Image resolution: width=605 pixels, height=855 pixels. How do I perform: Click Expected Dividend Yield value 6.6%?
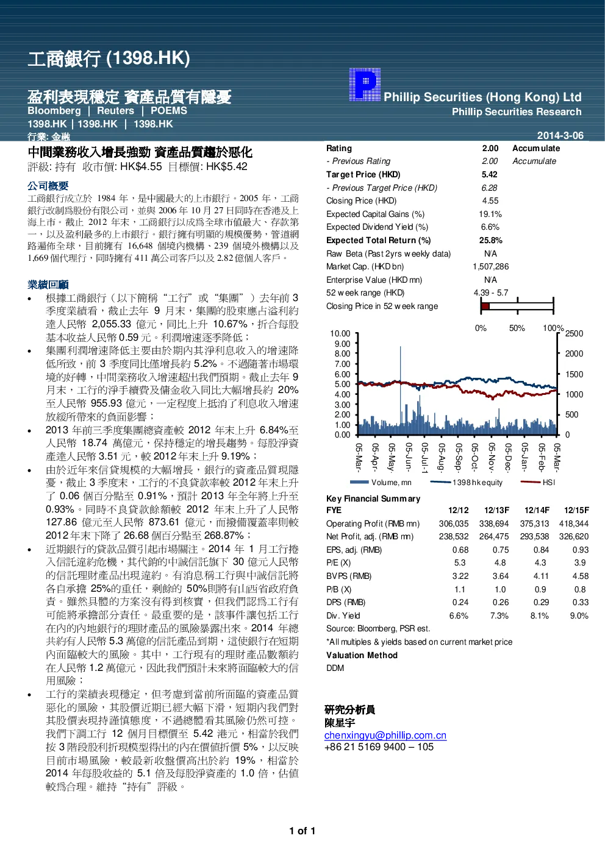(x=490, y=227)
